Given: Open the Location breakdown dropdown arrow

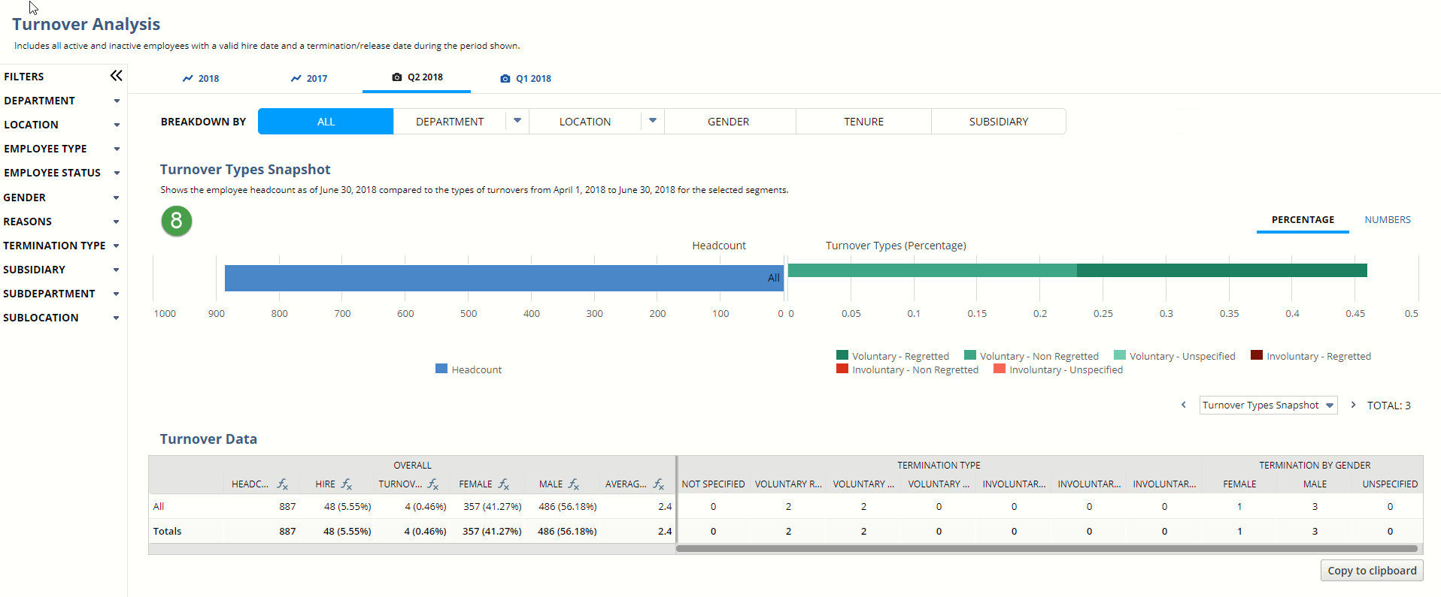Looking at the screenshot, I should (x=653, y=121).
